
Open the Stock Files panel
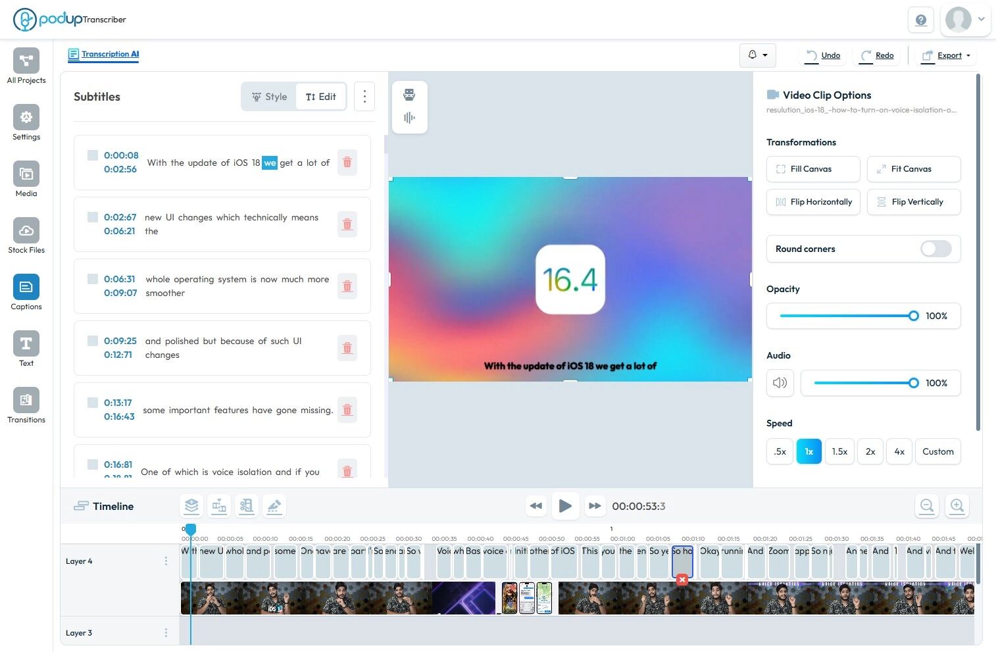[26, 236]
